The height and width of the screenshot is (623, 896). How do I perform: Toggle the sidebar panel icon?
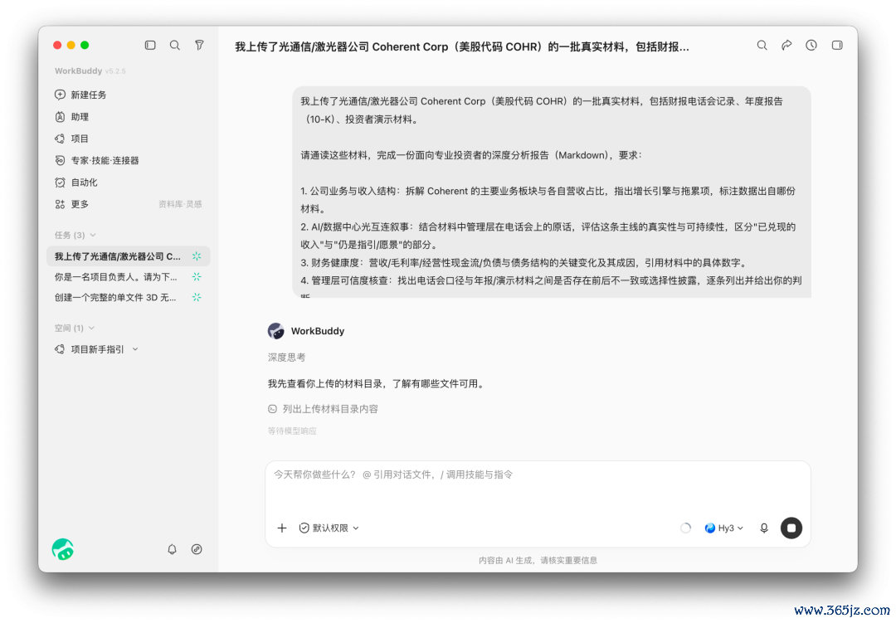(x=150, y=45)
